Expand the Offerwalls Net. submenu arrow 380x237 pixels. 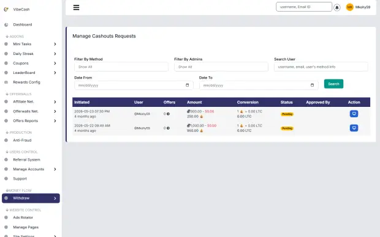coord(55,111)
